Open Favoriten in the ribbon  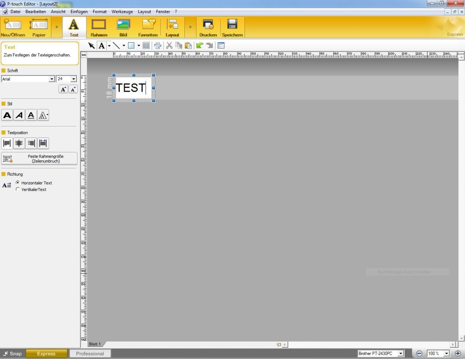pyautogui.click(x=148, y=25)
